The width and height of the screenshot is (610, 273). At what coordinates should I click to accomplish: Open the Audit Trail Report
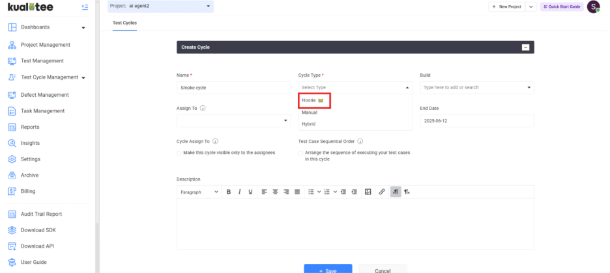(x=41, y=214)
